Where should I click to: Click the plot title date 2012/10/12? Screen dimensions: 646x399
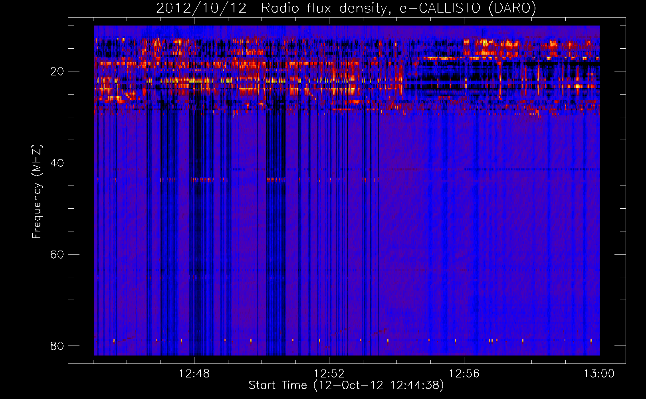click(x=202, y=8)
